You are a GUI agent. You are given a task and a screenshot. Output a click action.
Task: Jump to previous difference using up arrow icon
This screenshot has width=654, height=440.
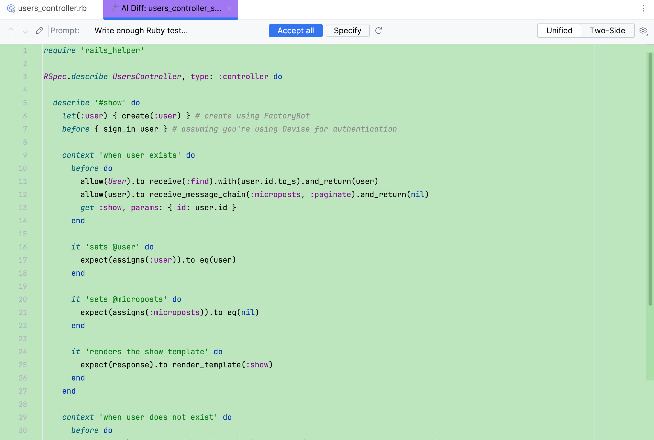[x=11, y=31]
